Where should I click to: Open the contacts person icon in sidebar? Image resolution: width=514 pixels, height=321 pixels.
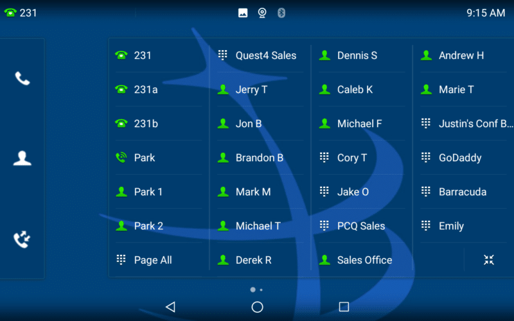click(x=22, y=159)
